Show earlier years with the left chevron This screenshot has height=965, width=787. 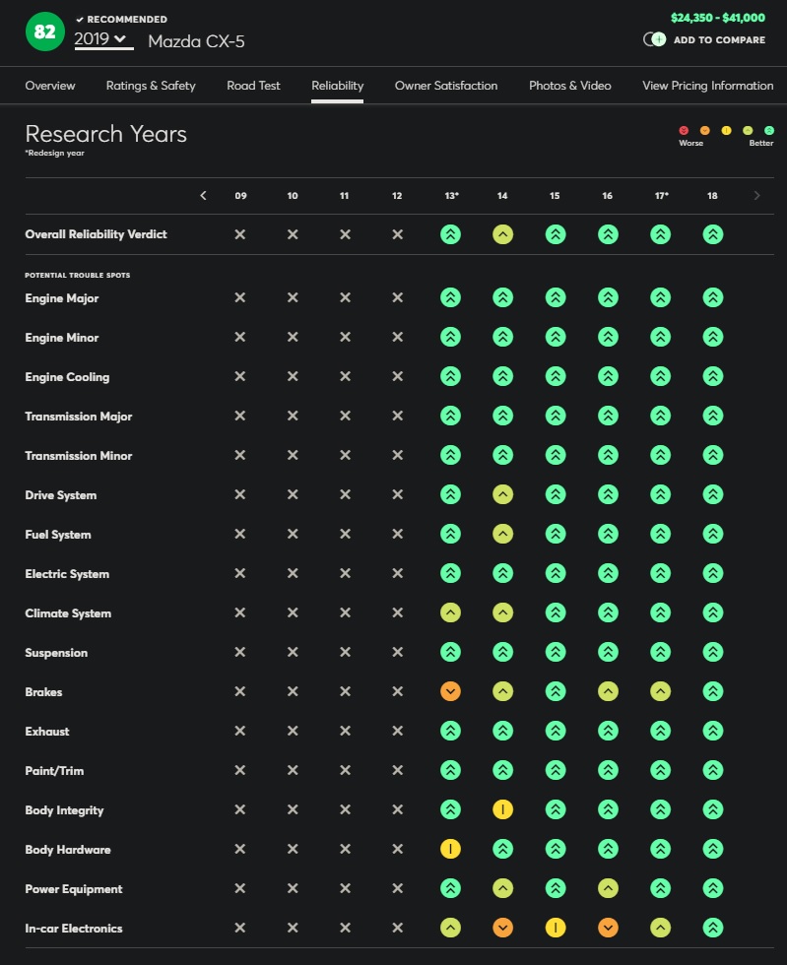coord(203,195)
